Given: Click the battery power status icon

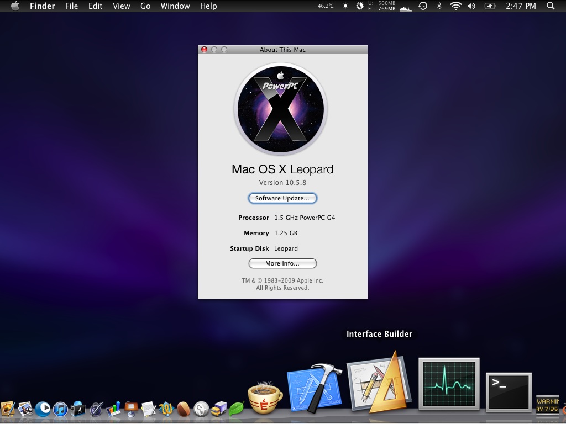Looking at the screenshot, I should click(x=490, y=6).
